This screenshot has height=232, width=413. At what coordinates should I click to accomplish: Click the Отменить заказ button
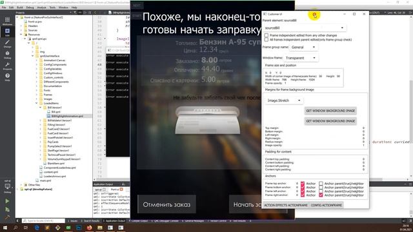pos(166,204)
